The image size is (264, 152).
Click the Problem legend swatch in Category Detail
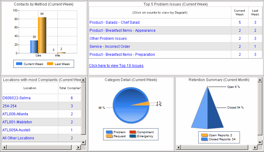109,132
